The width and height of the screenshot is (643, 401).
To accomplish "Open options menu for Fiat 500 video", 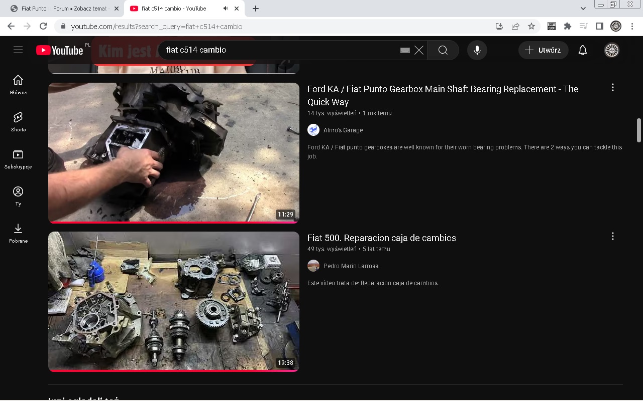I will coord(612,236).
